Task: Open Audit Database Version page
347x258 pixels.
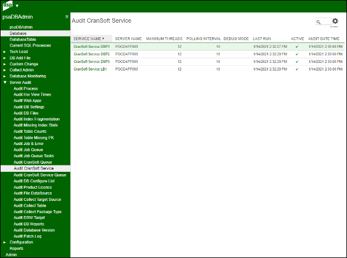Action: tap(34, 230)
